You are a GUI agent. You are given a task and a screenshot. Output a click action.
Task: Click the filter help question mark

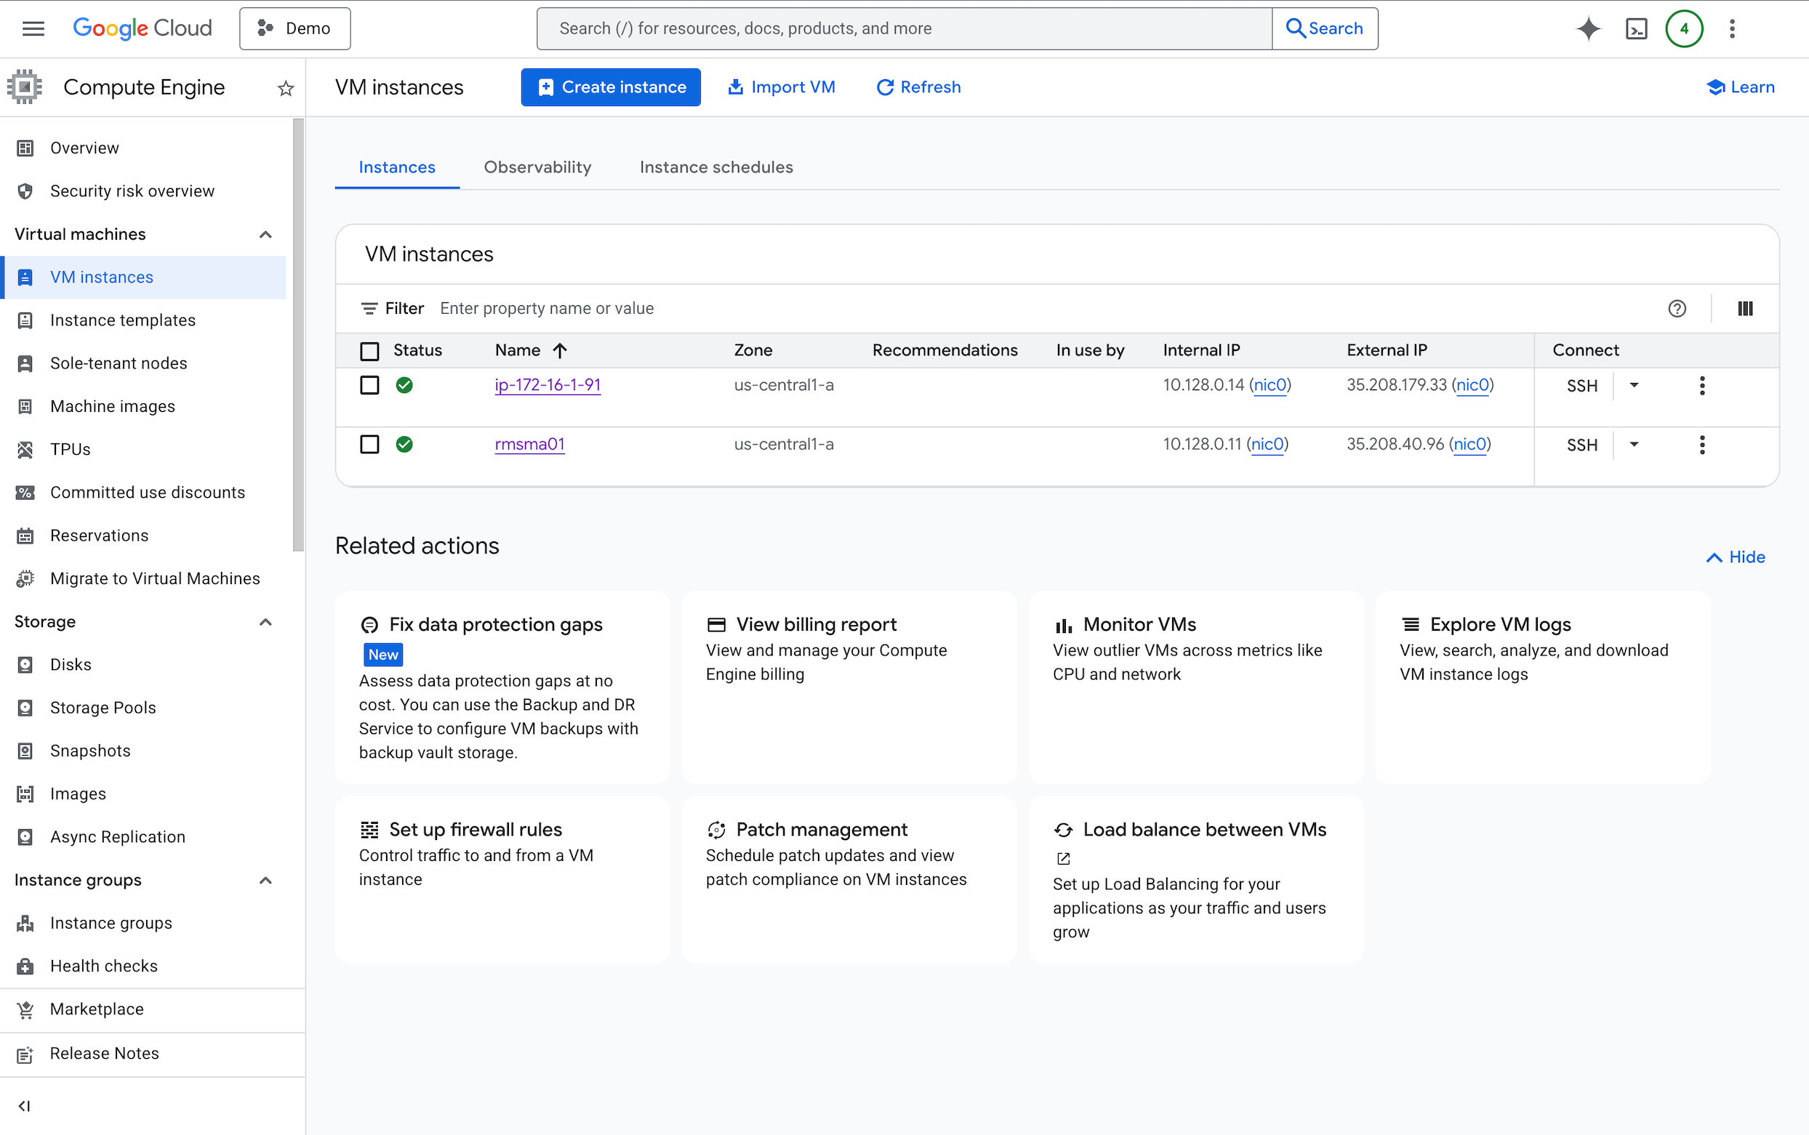tap(1677, 308)
